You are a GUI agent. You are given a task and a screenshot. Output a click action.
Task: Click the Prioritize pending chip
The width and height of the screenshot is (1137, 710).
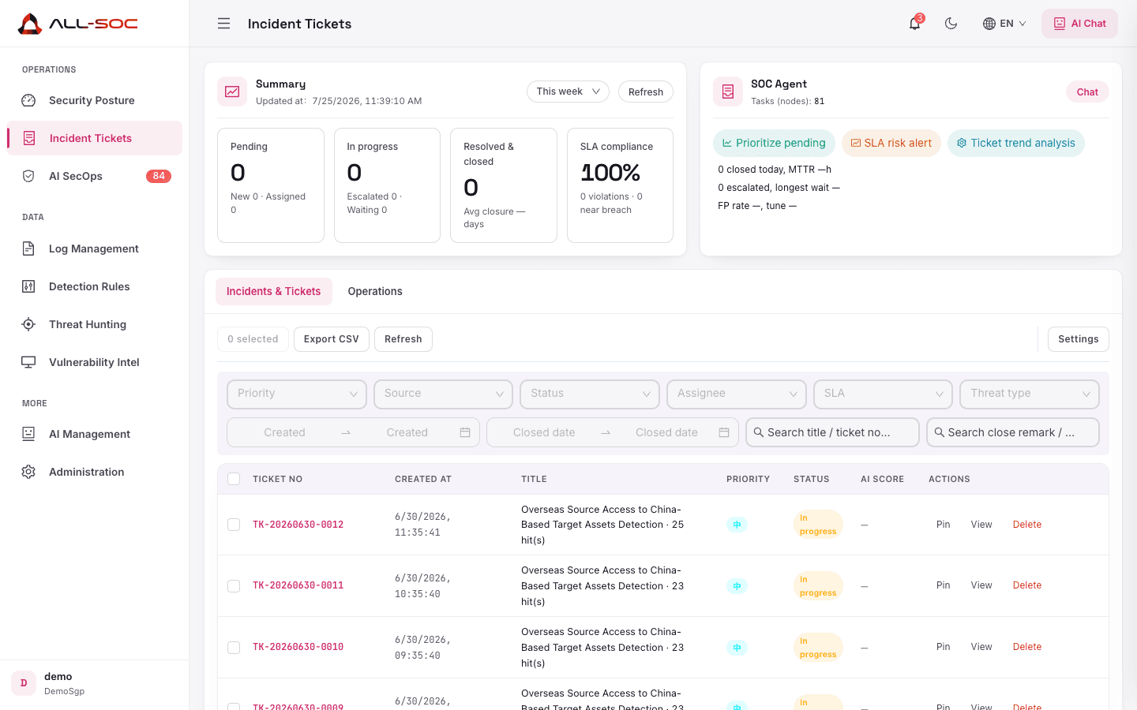(774, 143)
